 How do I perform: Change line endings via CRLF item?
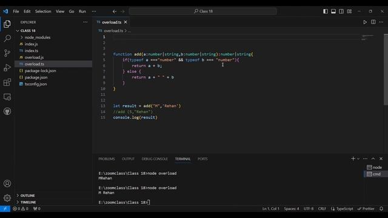point(322,208)
